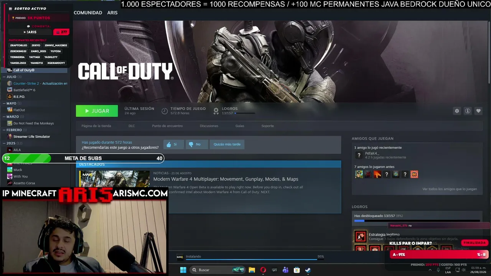Open first avatar under 7 amigos lo jugaron antes
This screenshot has height=276, width=491.
pyautogui.click(x=359, y=174)
